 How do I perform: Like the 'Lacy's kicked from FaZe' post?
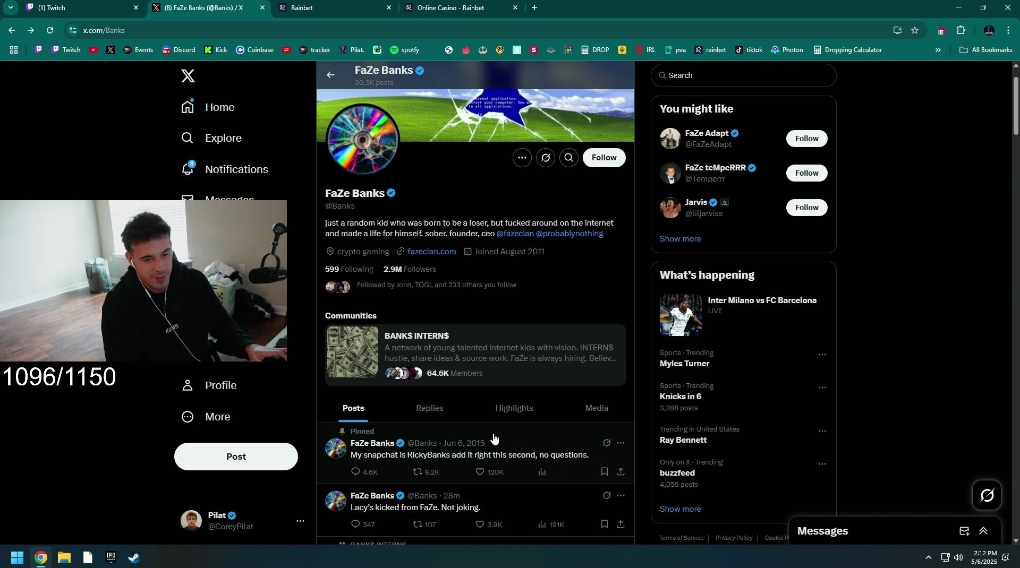pyautogui.click(x=488, y=524)
